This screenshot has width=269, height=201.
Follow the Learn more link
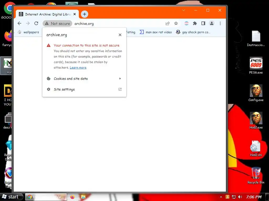(x=78, y=68)
